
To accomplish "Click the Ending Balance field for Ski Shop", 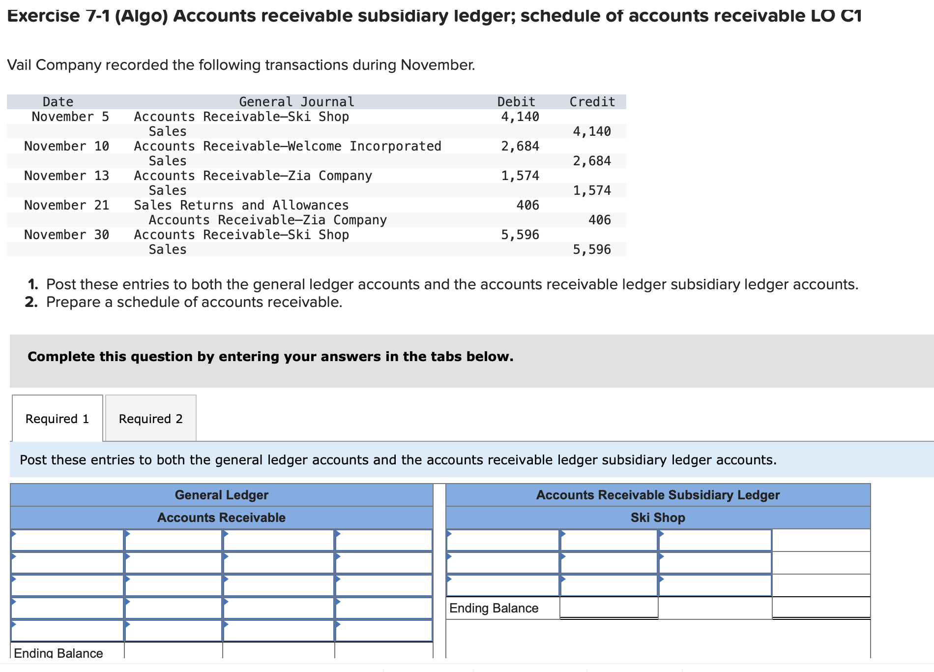I will [x=610, y=608].
